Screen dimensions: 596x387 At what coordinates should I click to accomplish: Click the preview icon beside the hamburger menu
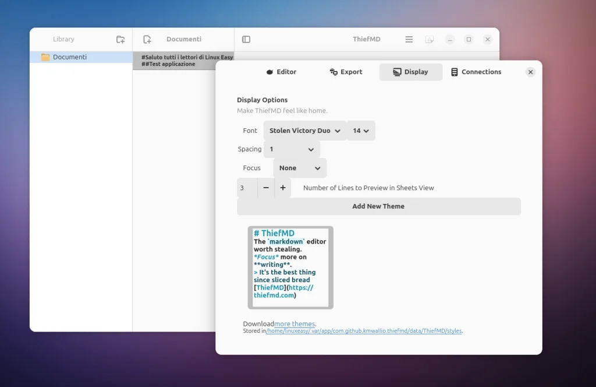430,39
